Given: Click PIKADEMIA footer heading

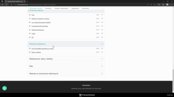Looking at the screenshot, I should [86, 85].
